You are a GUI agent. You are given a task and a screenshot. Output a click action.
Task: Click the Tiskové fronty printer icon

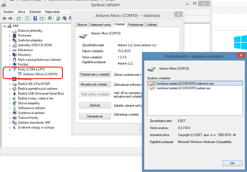(x=14, y=118)
